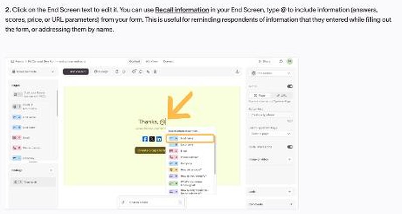This screenshot has height=214, width=402.
Task: Click plus icon next to Image or video
Action: (x=290, y=159)
